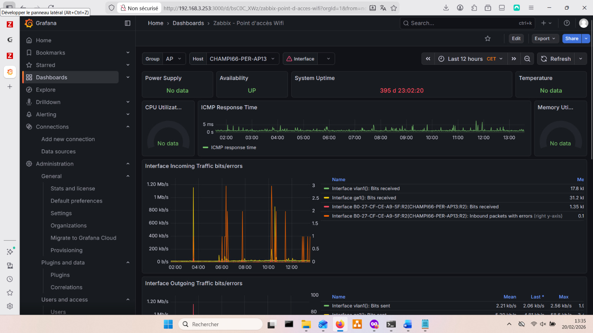
Task: Open browser history from the sidebar clock icon
Action: click(x=10, y=279)
